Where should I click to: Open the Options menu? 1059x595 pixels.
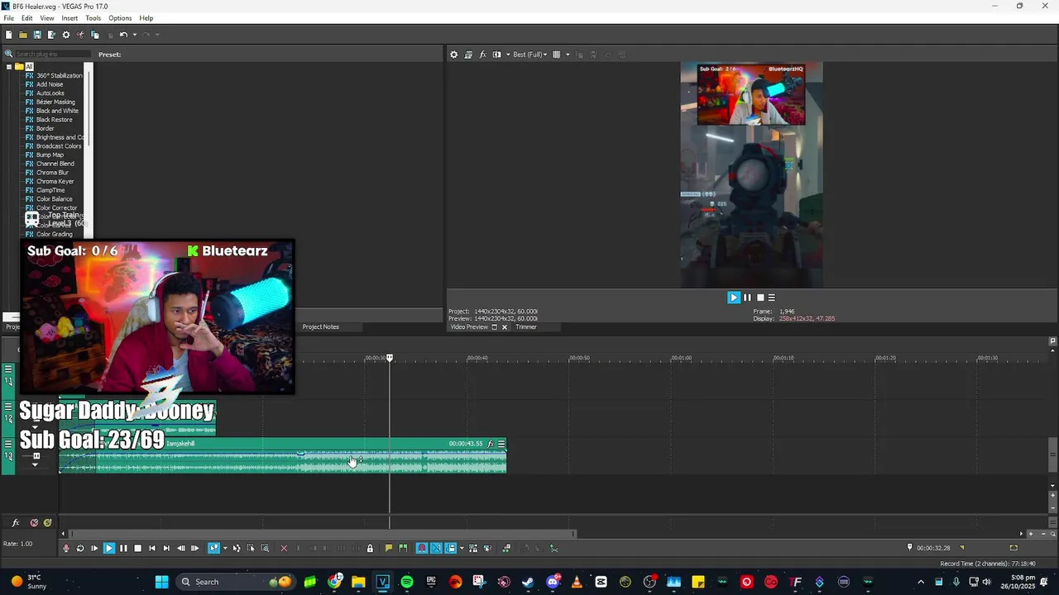(x=120, y=18)
